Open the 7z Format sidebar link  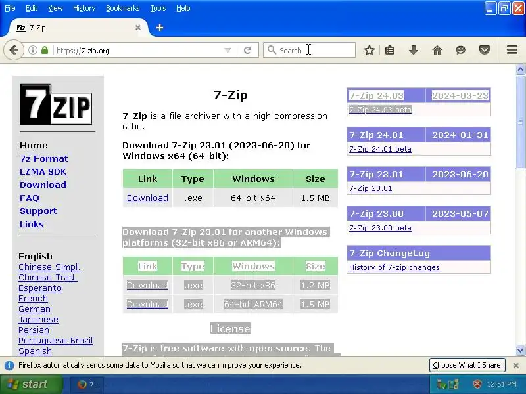[43, 158]
